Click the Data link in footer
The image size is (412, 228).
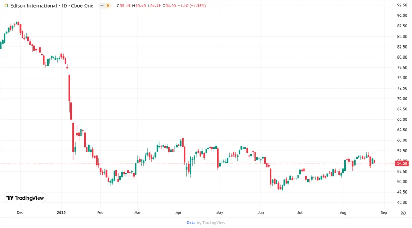191,223
